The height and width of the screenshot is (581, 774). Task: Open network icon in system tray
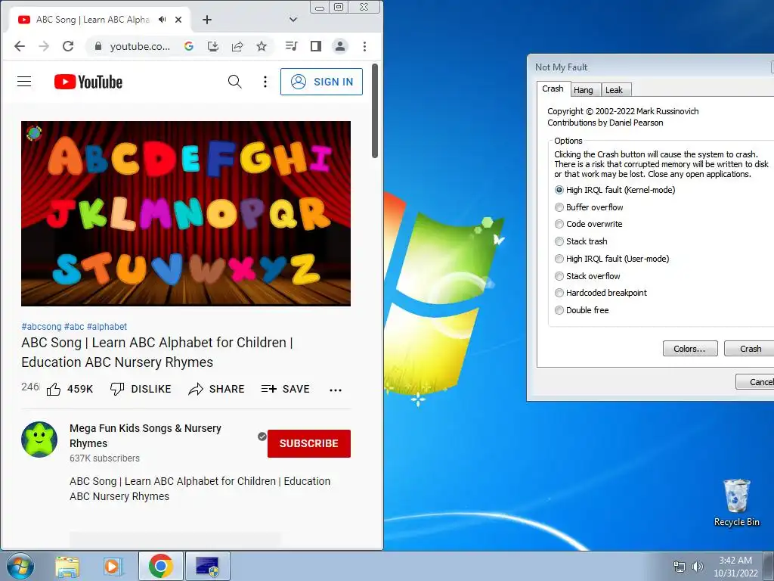[680, 567]
